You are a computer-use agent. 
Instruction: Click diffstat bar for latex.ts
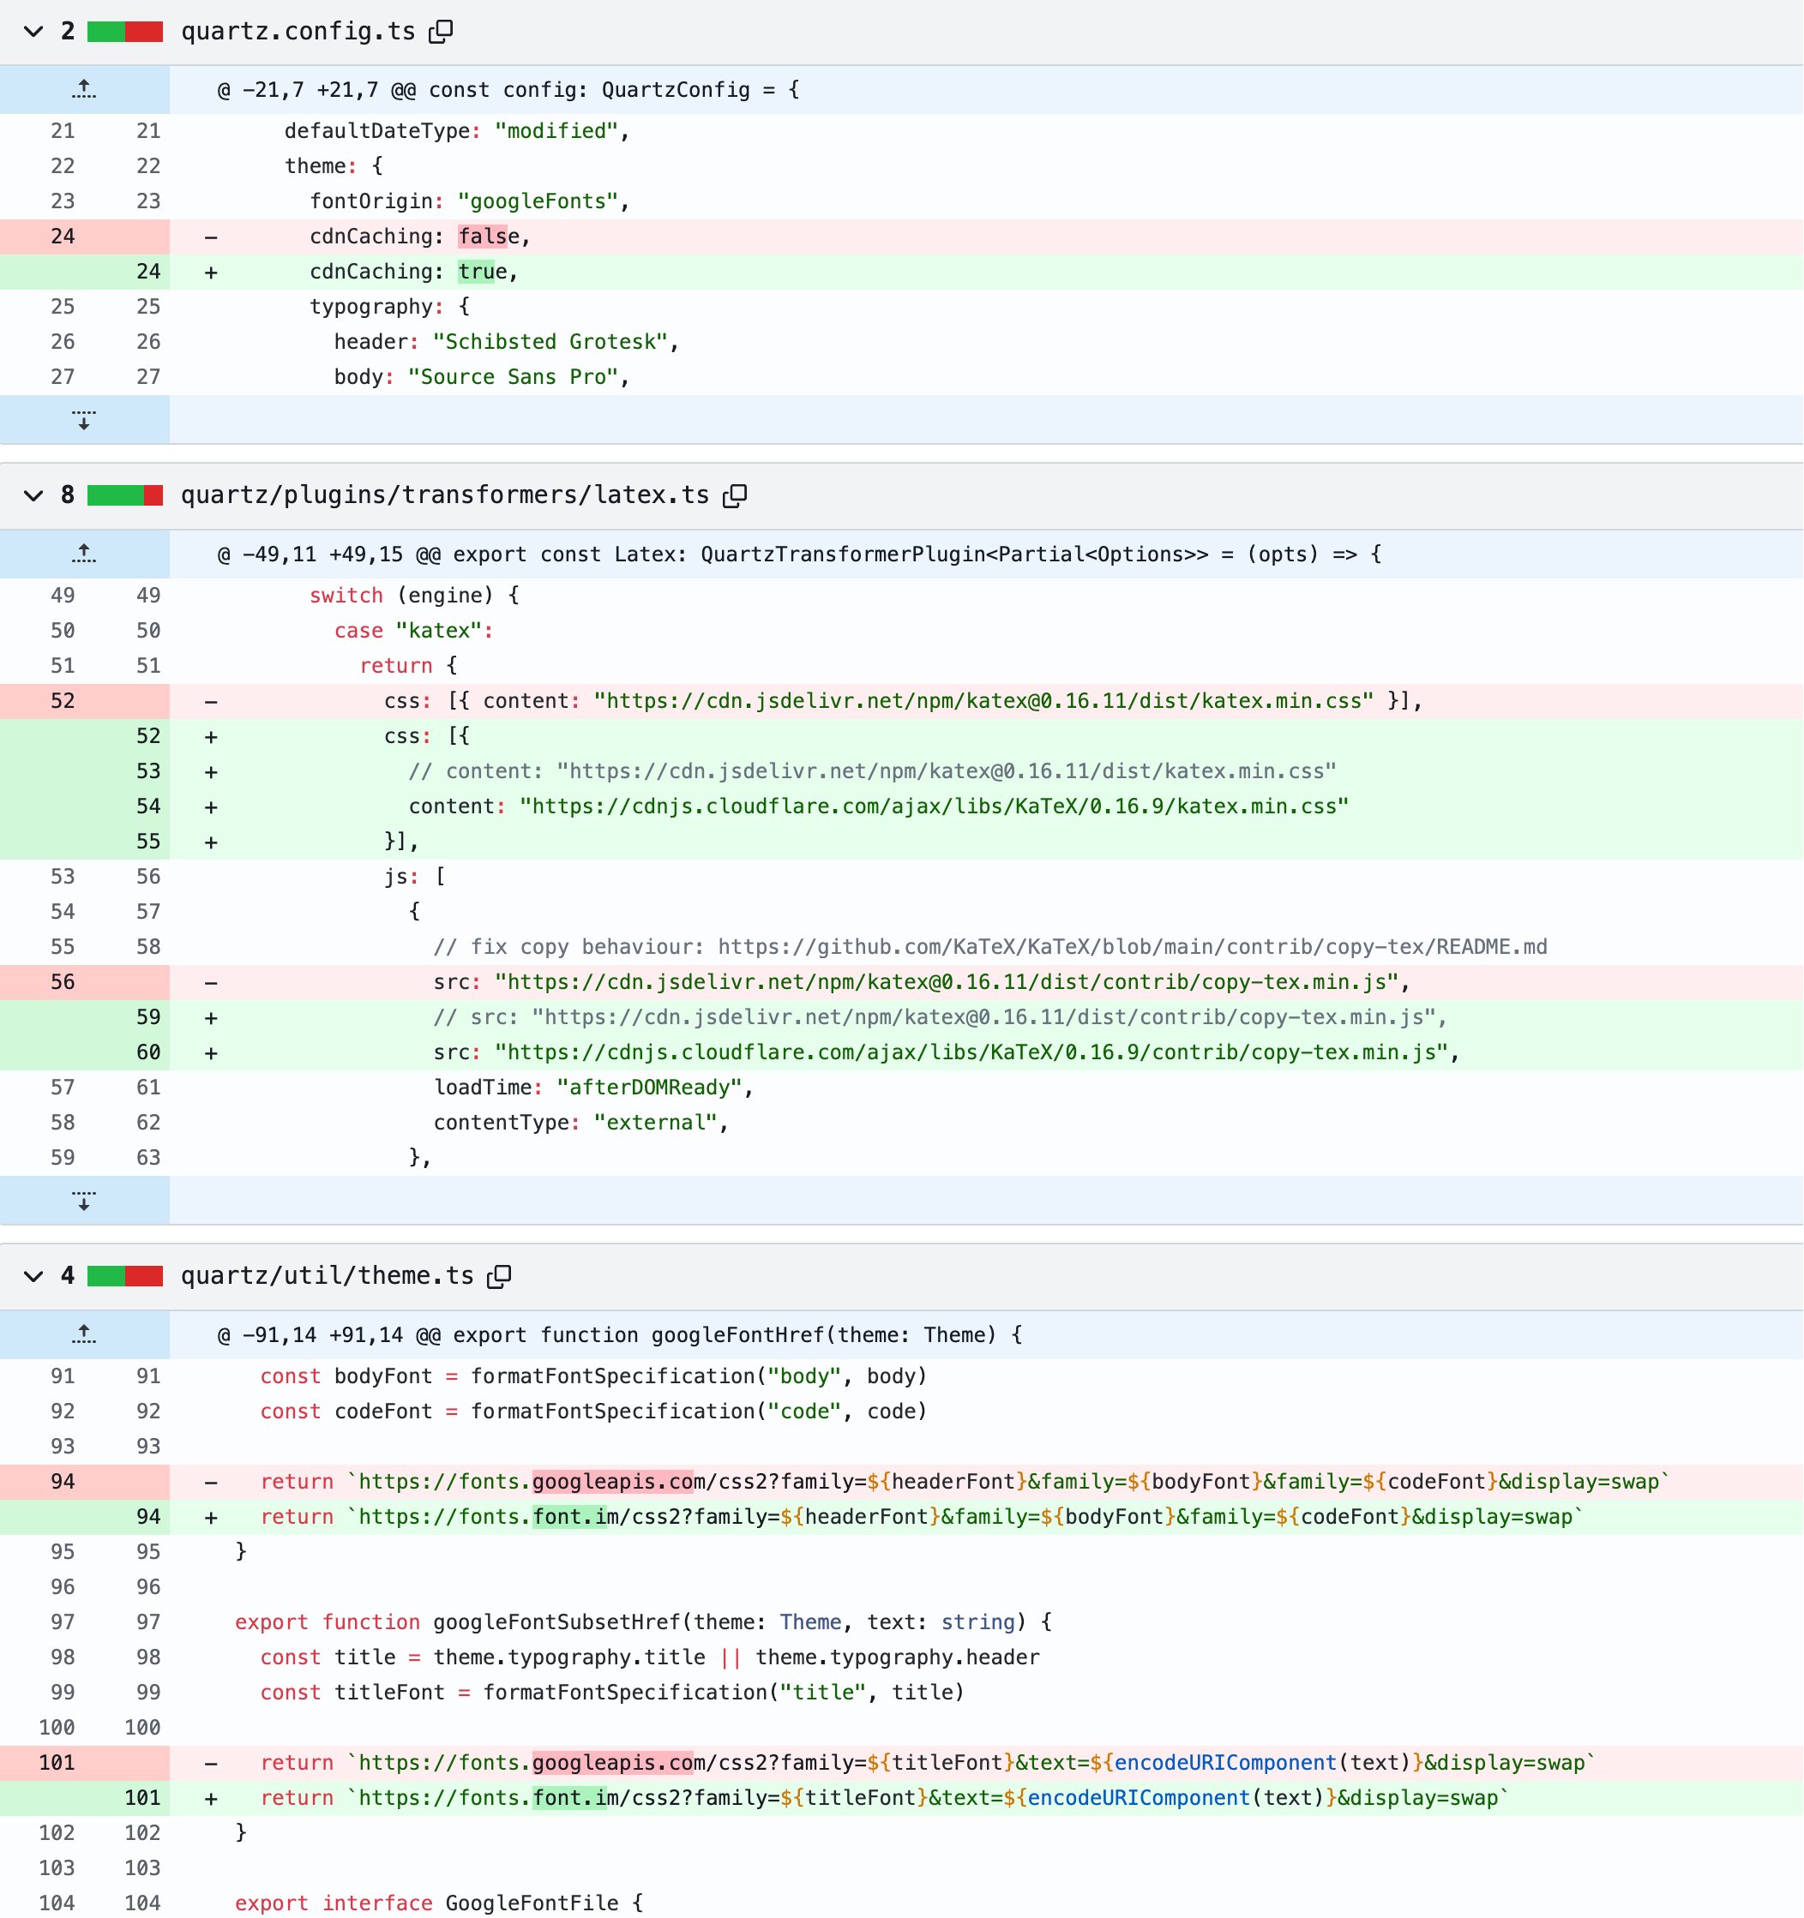pyautogui.click(x=124, y=496)
